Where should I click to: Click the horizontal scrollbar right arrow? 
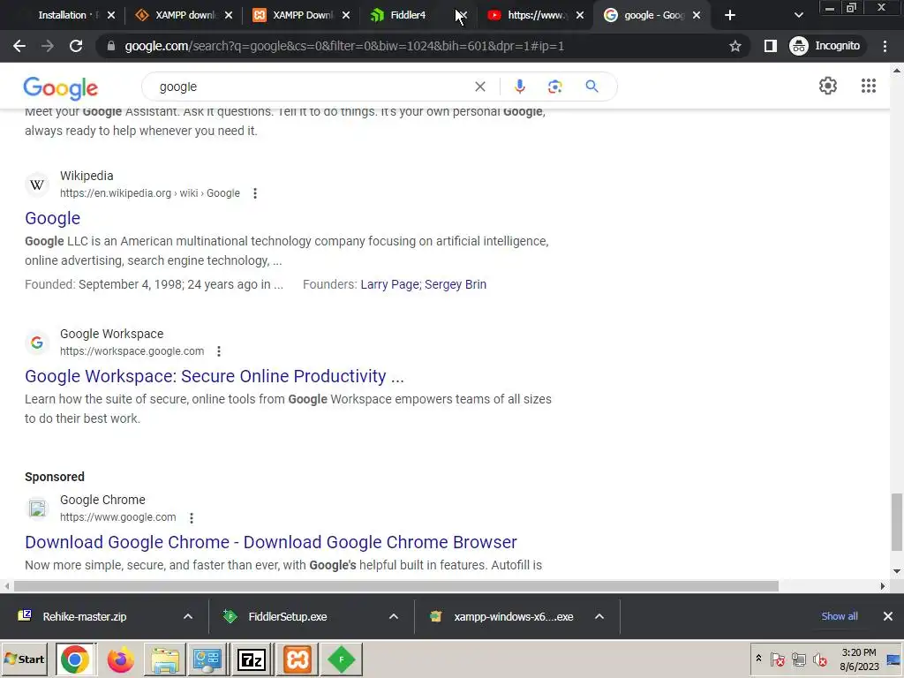882,586
